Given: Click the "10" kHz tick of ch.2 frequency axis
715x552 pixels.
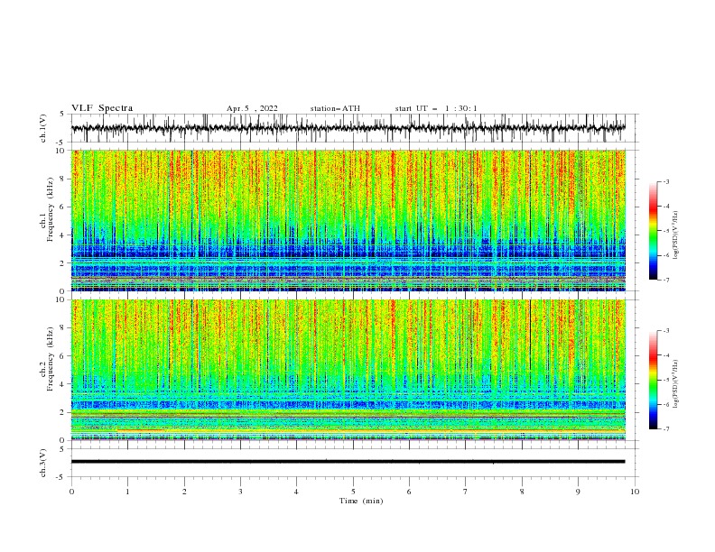Looking at the screenshot, I should pos(60,299).
